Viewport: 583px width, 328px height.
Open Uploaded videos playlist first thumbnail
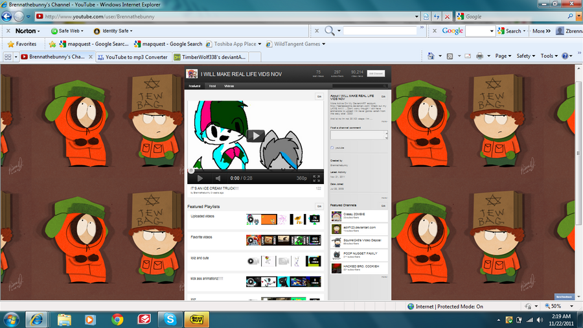click(253, 219)
